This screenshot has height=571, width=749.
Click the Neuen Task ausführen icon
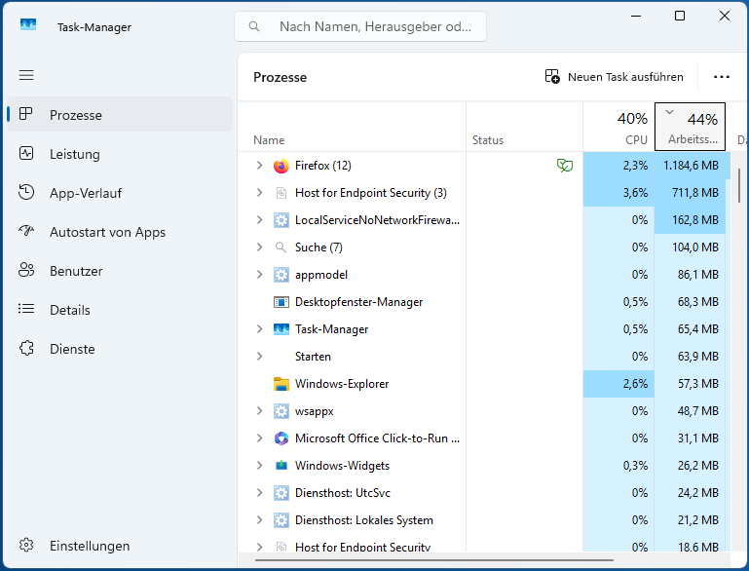click(x=552, y=76)
